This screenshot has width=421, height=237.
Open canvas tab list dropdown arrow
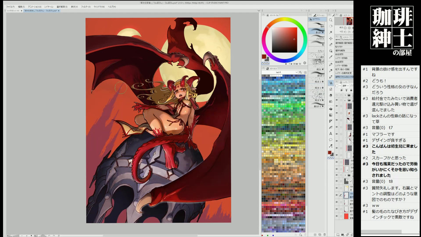click(x=259, y=11)
